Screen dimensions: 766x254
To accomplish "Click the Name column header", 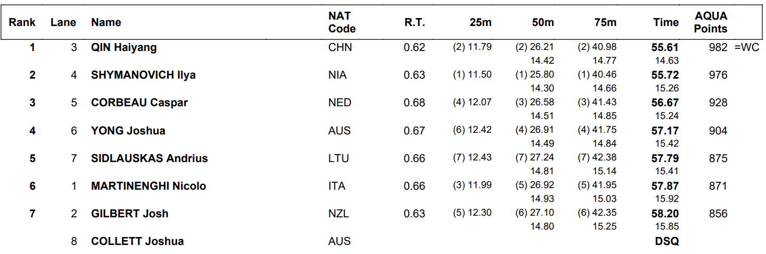I will (106, 22).
